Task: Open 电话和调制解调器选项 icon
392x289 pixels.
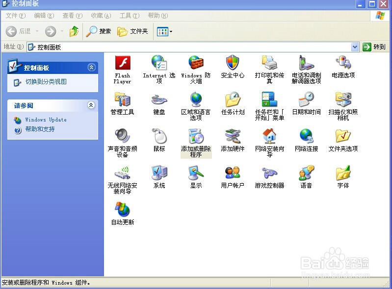Action: (x=306, y=63)
